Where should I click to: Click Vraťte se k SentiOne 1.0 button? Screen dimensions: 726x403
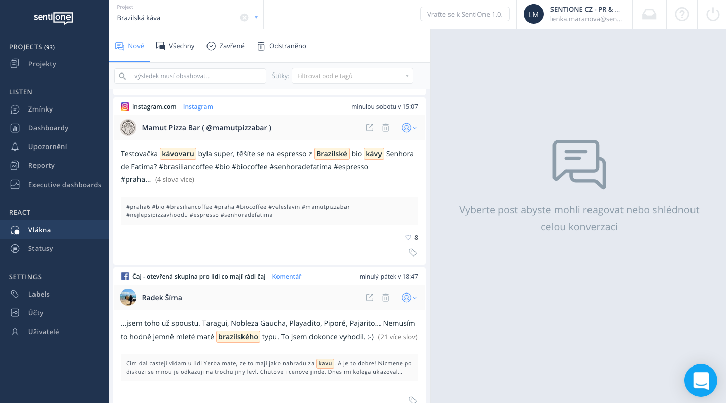(464, 14)
